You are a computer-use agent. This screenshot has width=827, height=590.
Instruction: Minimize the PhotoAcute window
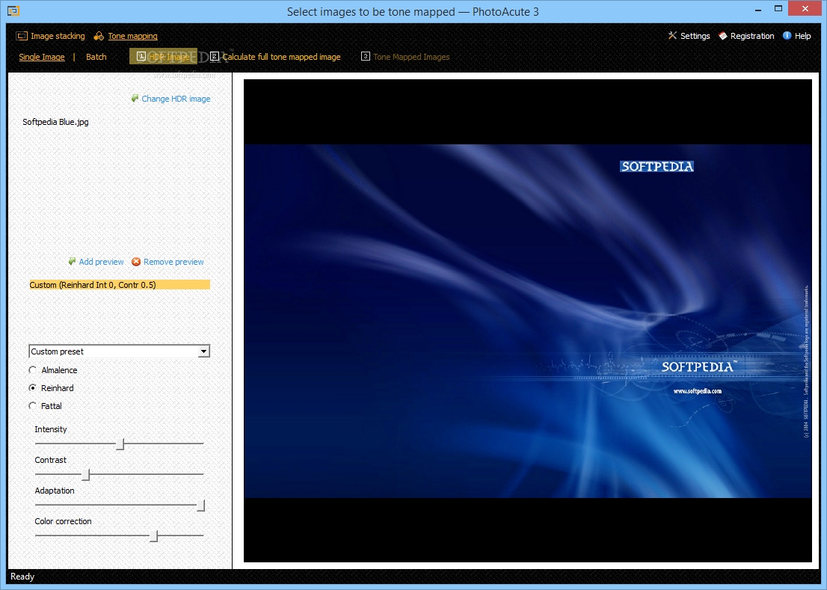coord(758,10)
